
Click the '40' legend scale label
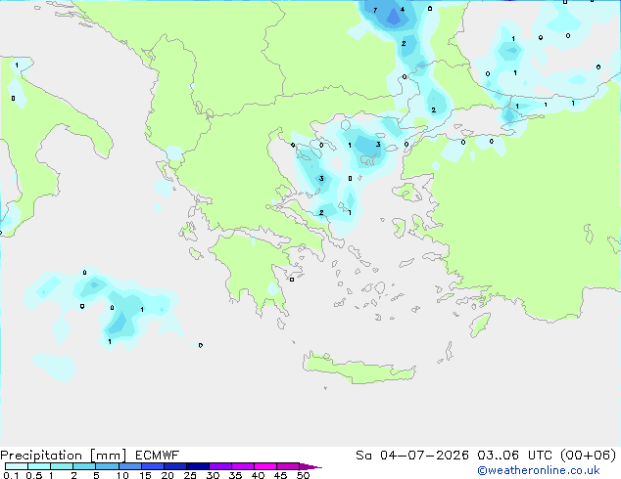(258, 475)
